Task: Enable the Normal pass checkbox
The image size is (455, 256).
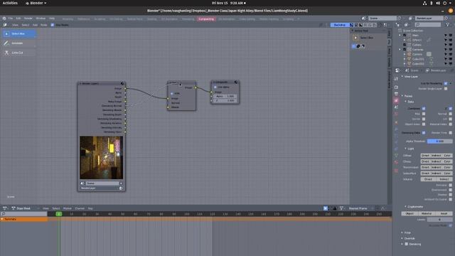Action: 450,114
